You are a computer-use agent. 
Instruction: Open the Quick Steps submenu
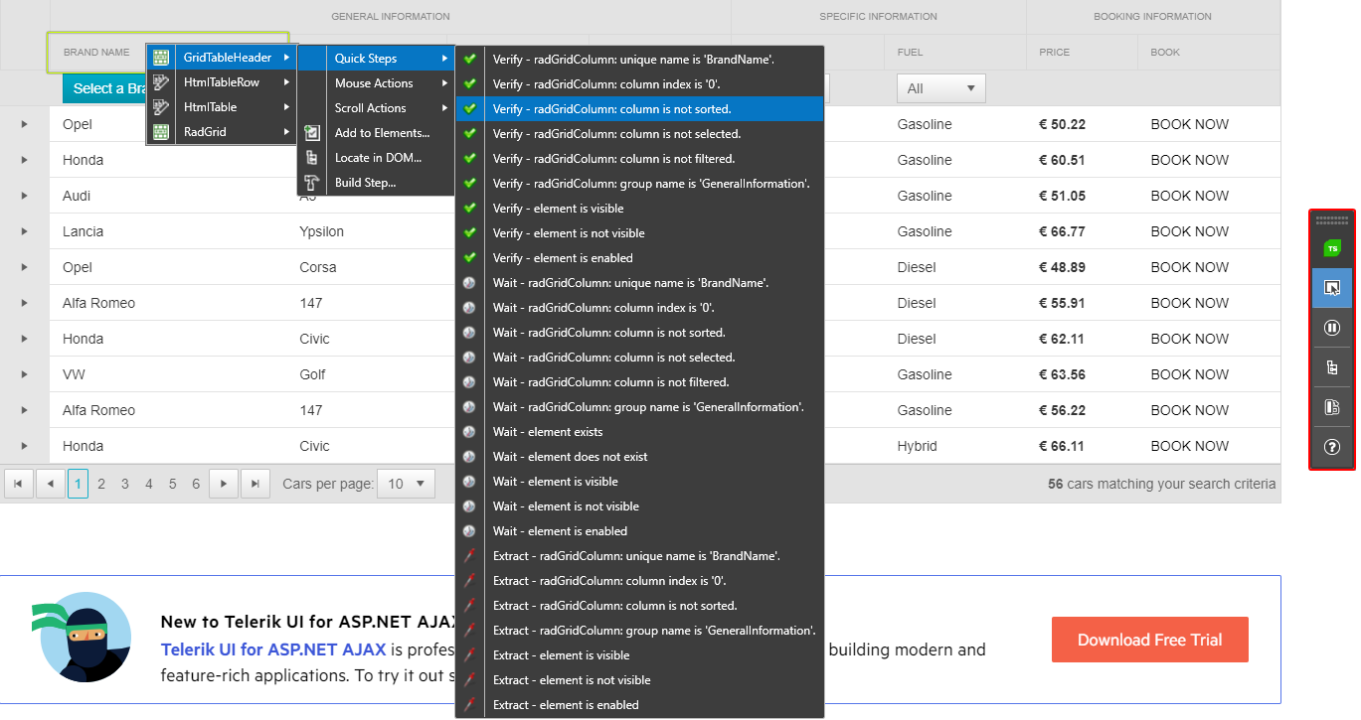click(x=377, y=59)
